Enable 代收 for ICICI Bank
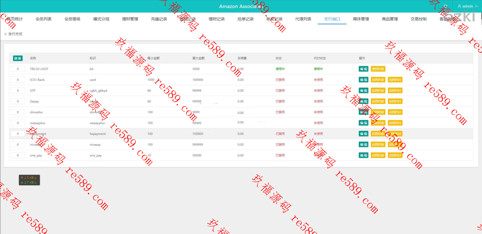 [378, 80]
